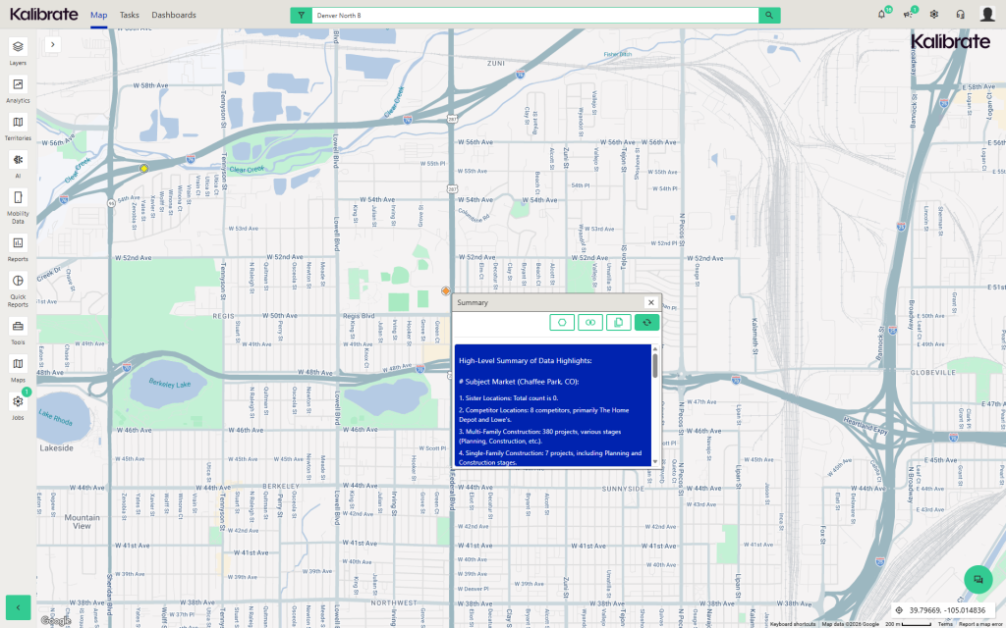Expand the side panel with the chevron arrow
Image resolution: width=1006 pixels, height=628 pixels.
click(52, 44)
